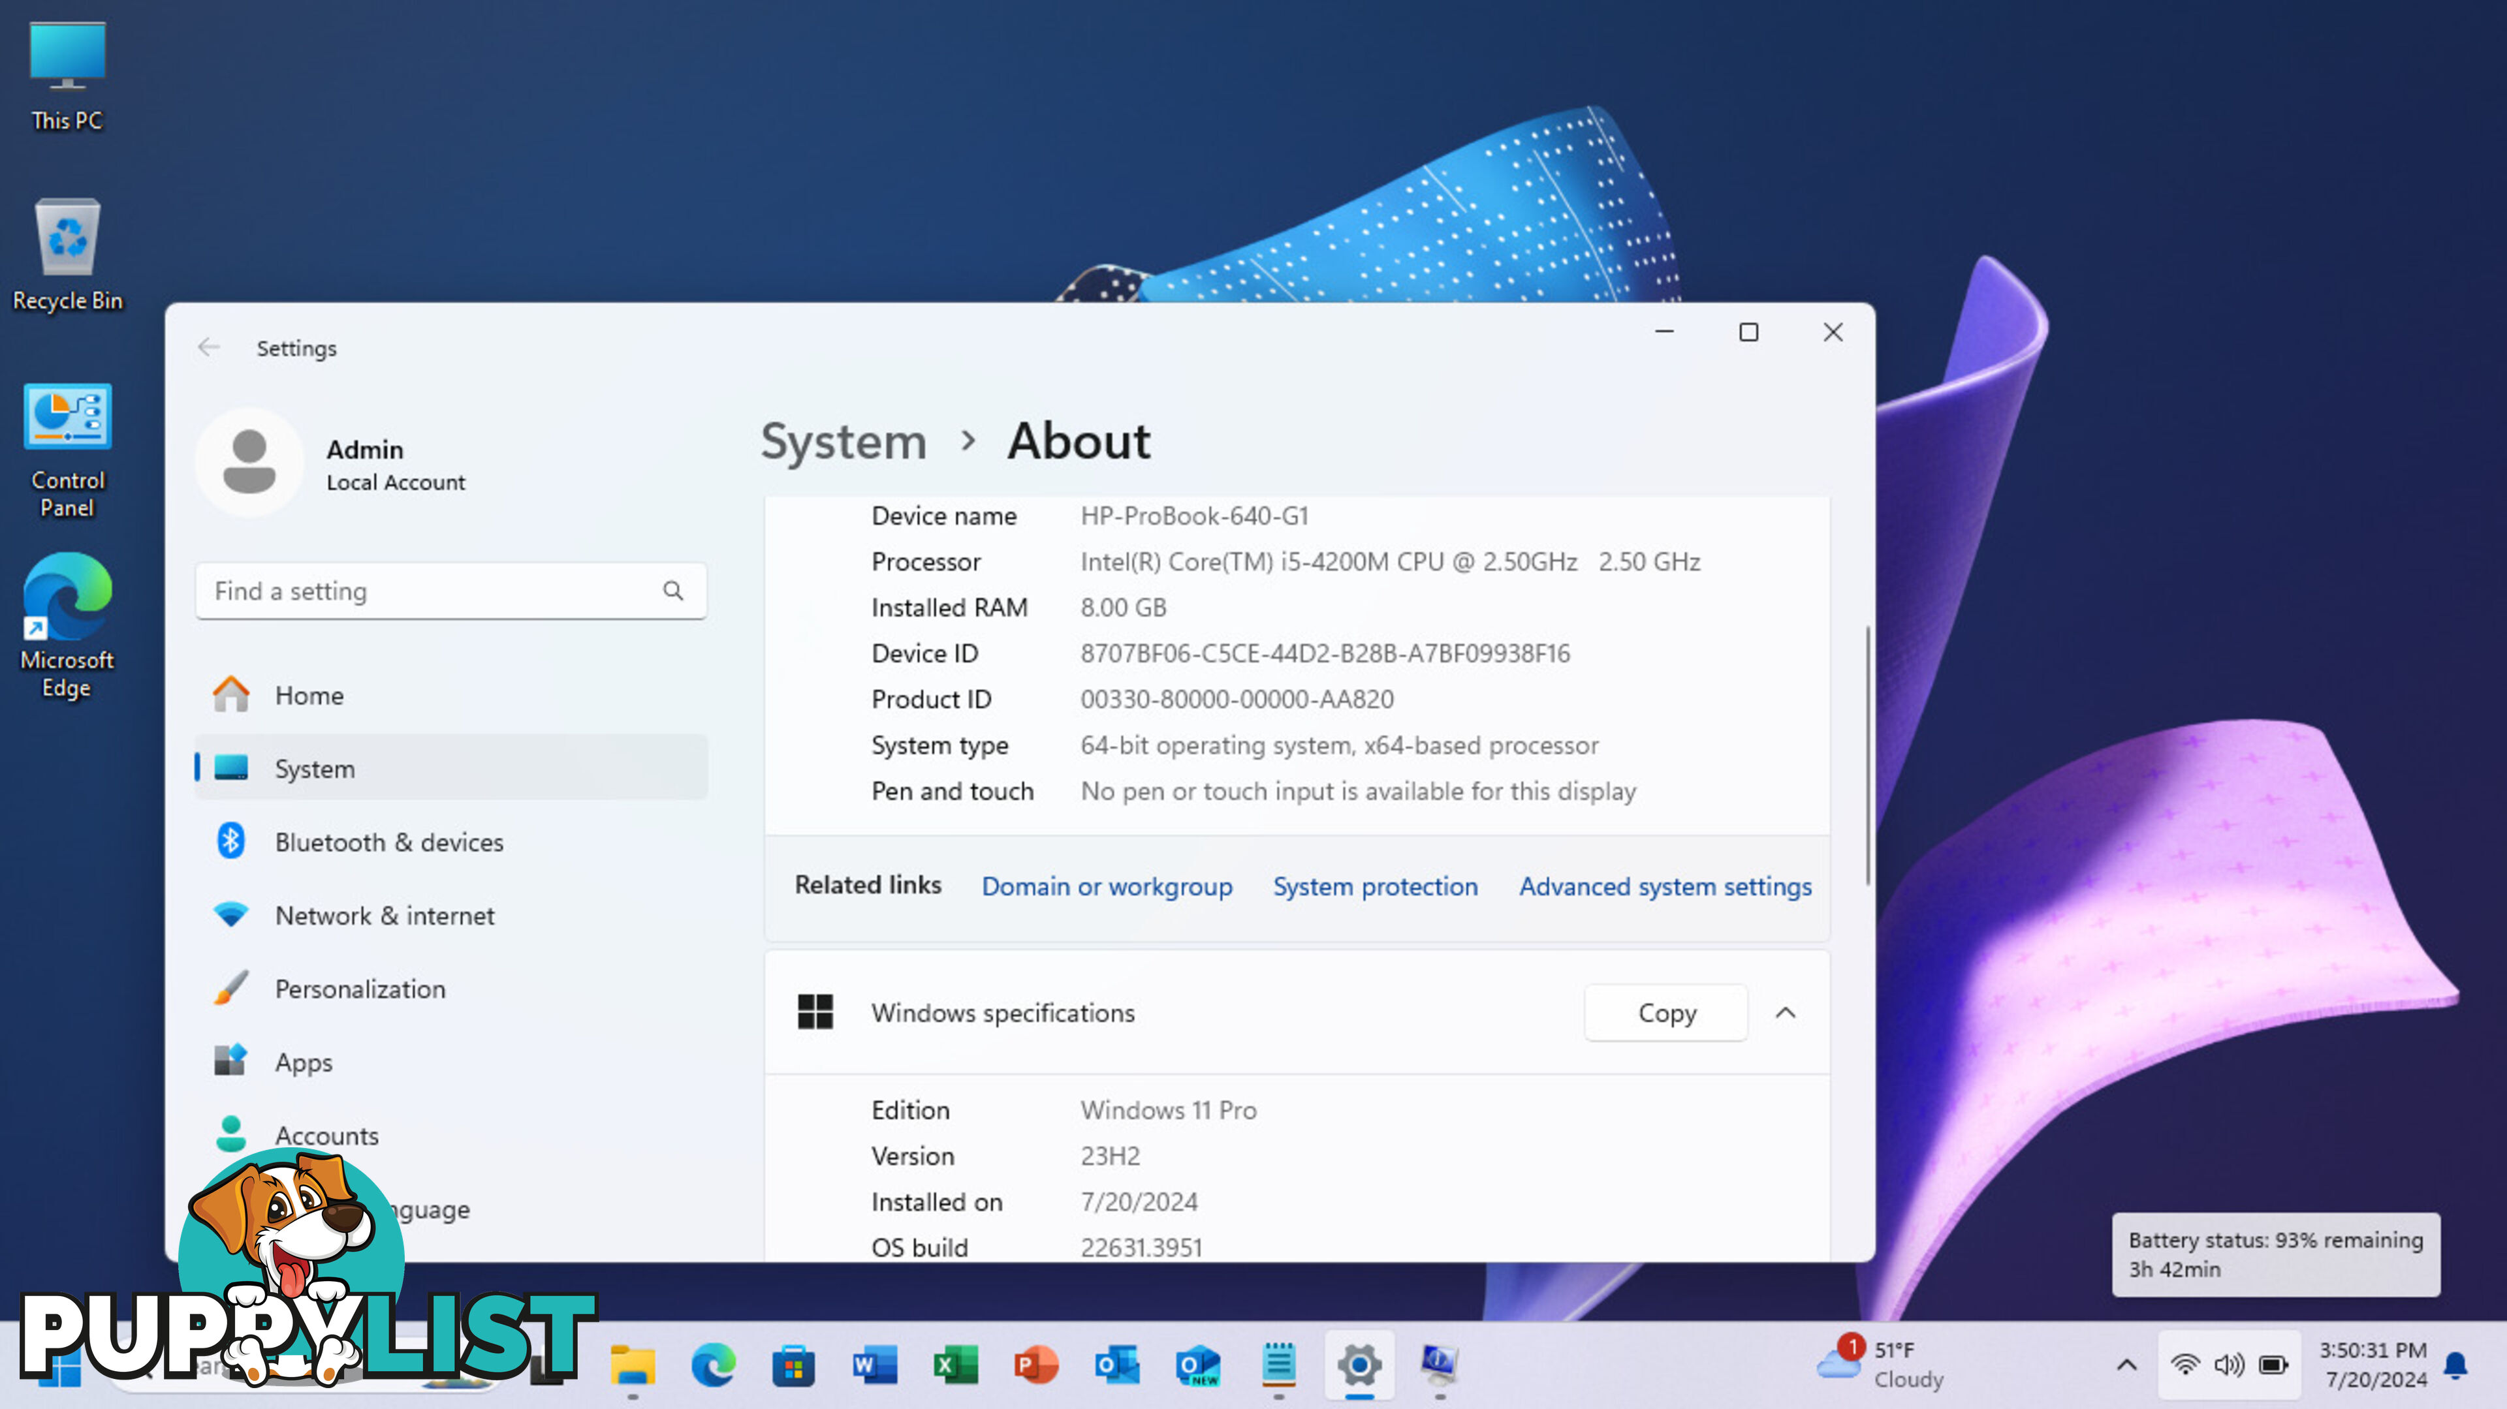Viewport: 2507px width, 1409px height.
Task: Select version value 23H2
Action: pos(1111,1156)
